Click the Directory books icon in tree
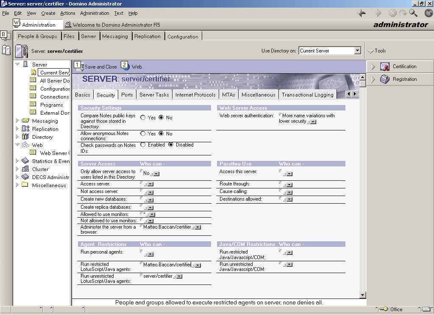This screenshot has height=315, width=434. (x=25, y=137)
